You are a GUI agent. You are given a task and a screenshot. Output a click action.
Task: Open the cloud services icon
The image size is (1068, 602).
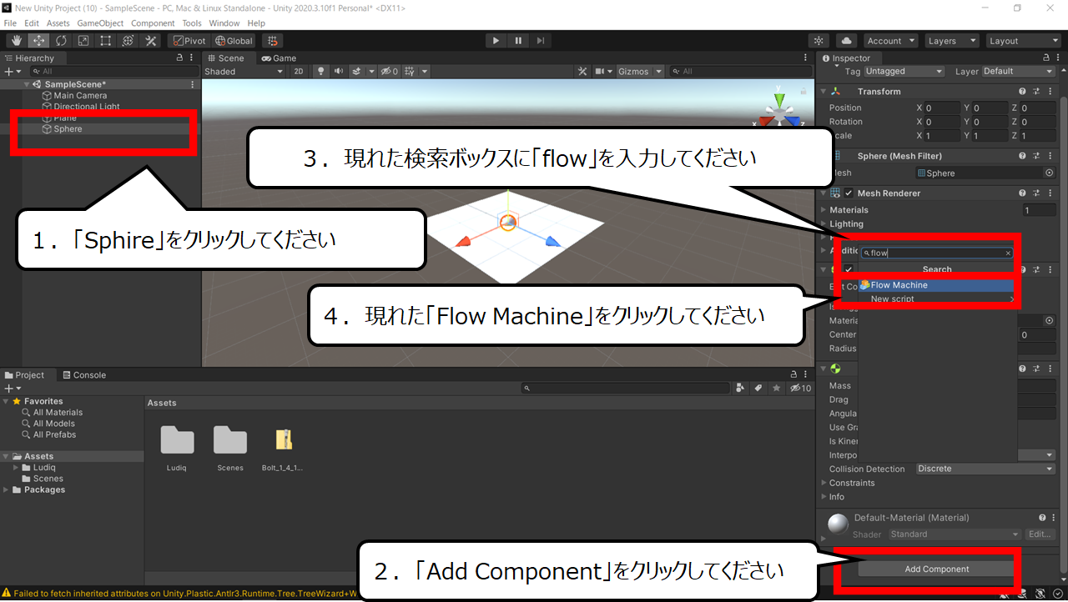[847, 40]
